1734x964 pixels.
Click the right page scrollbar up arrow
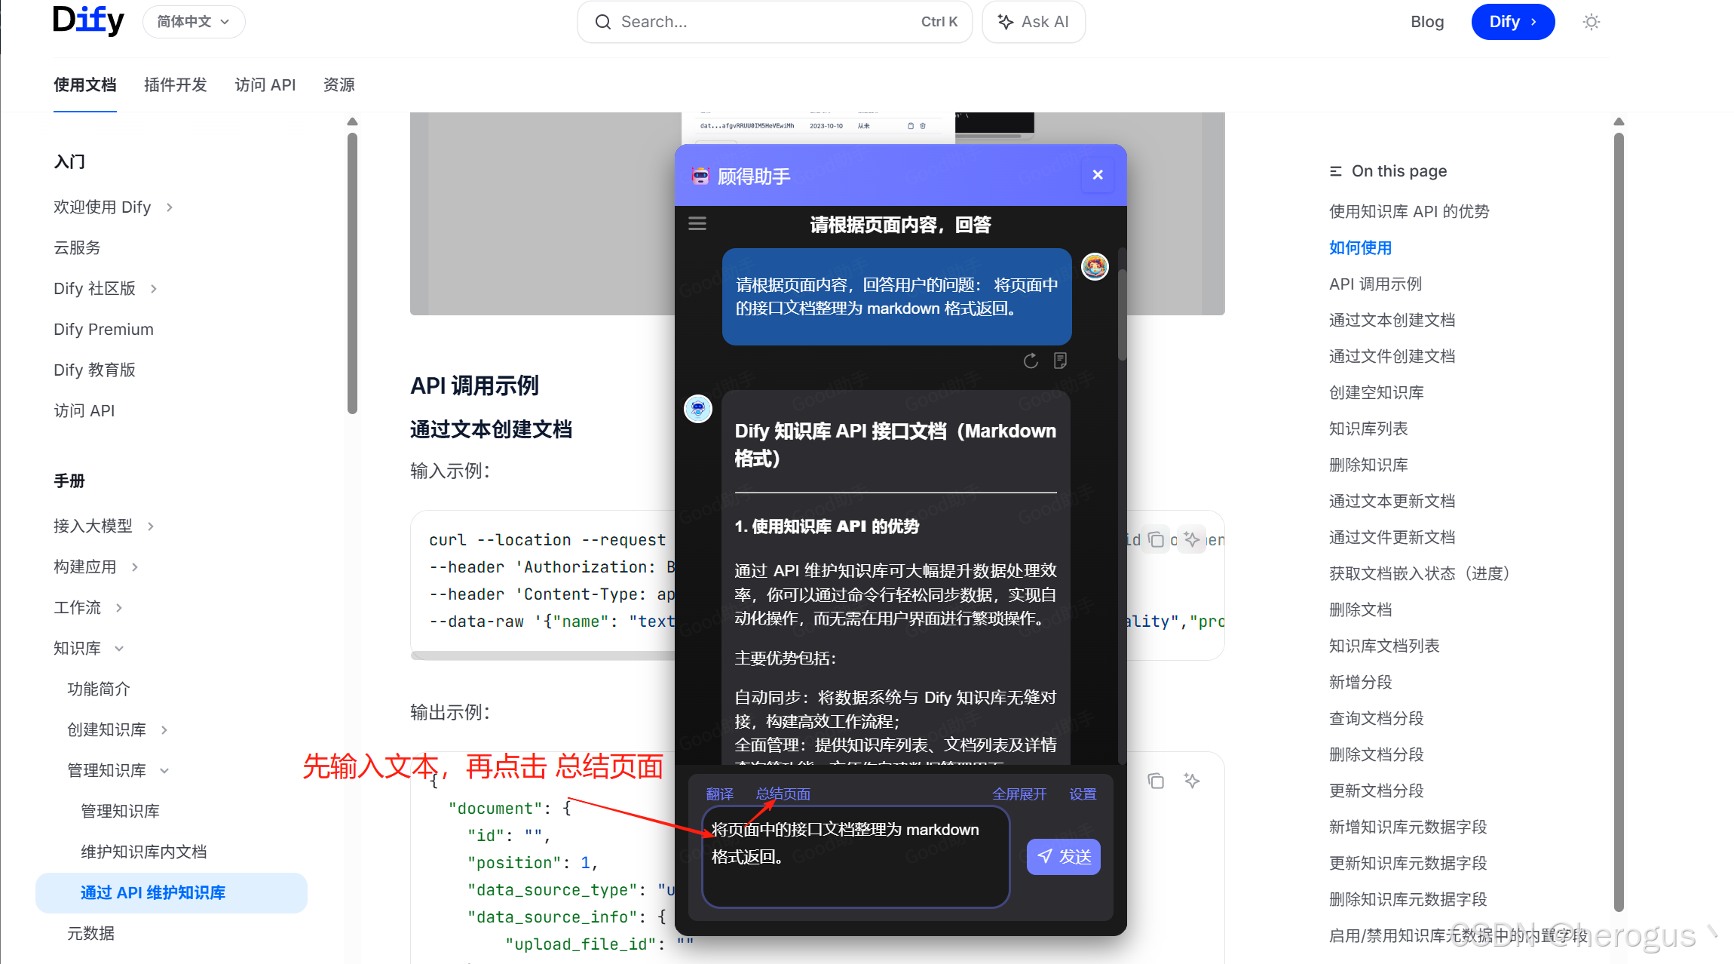coord(1619,121)
